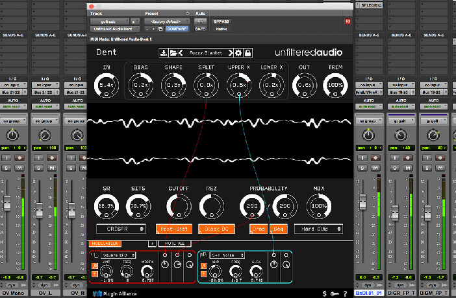
Task: Go to the next preset arrow
Action: (229, 52)
